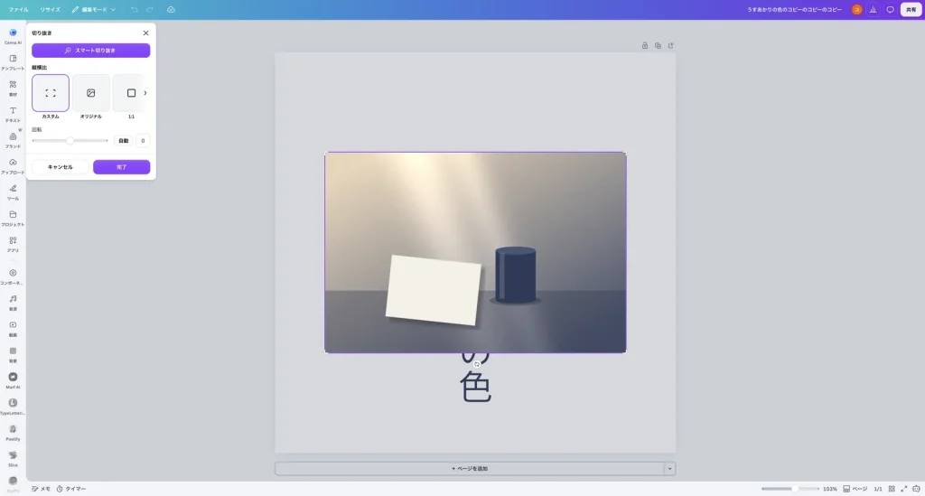Click the cropped image on the canvas
Screen dimensions: 925x496
click(x=475, y=252)
